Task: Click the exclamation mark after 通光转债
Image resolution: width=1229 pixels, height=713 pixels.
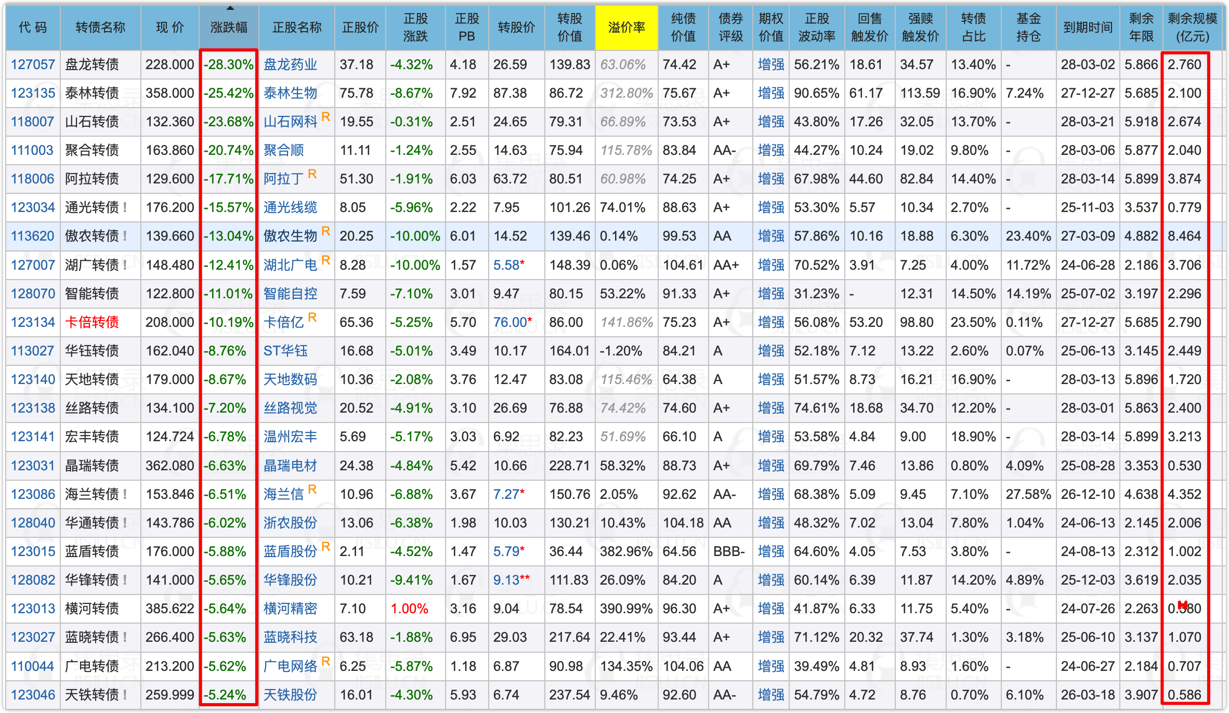Action: [x=125, y=207]
